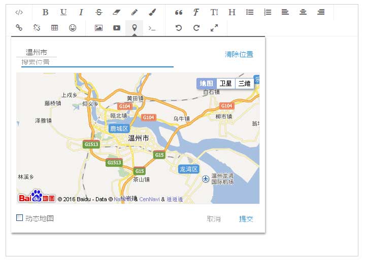Click 清除位置 to clear location
This screenshot has height=262, width=365.
coord(239,54)
